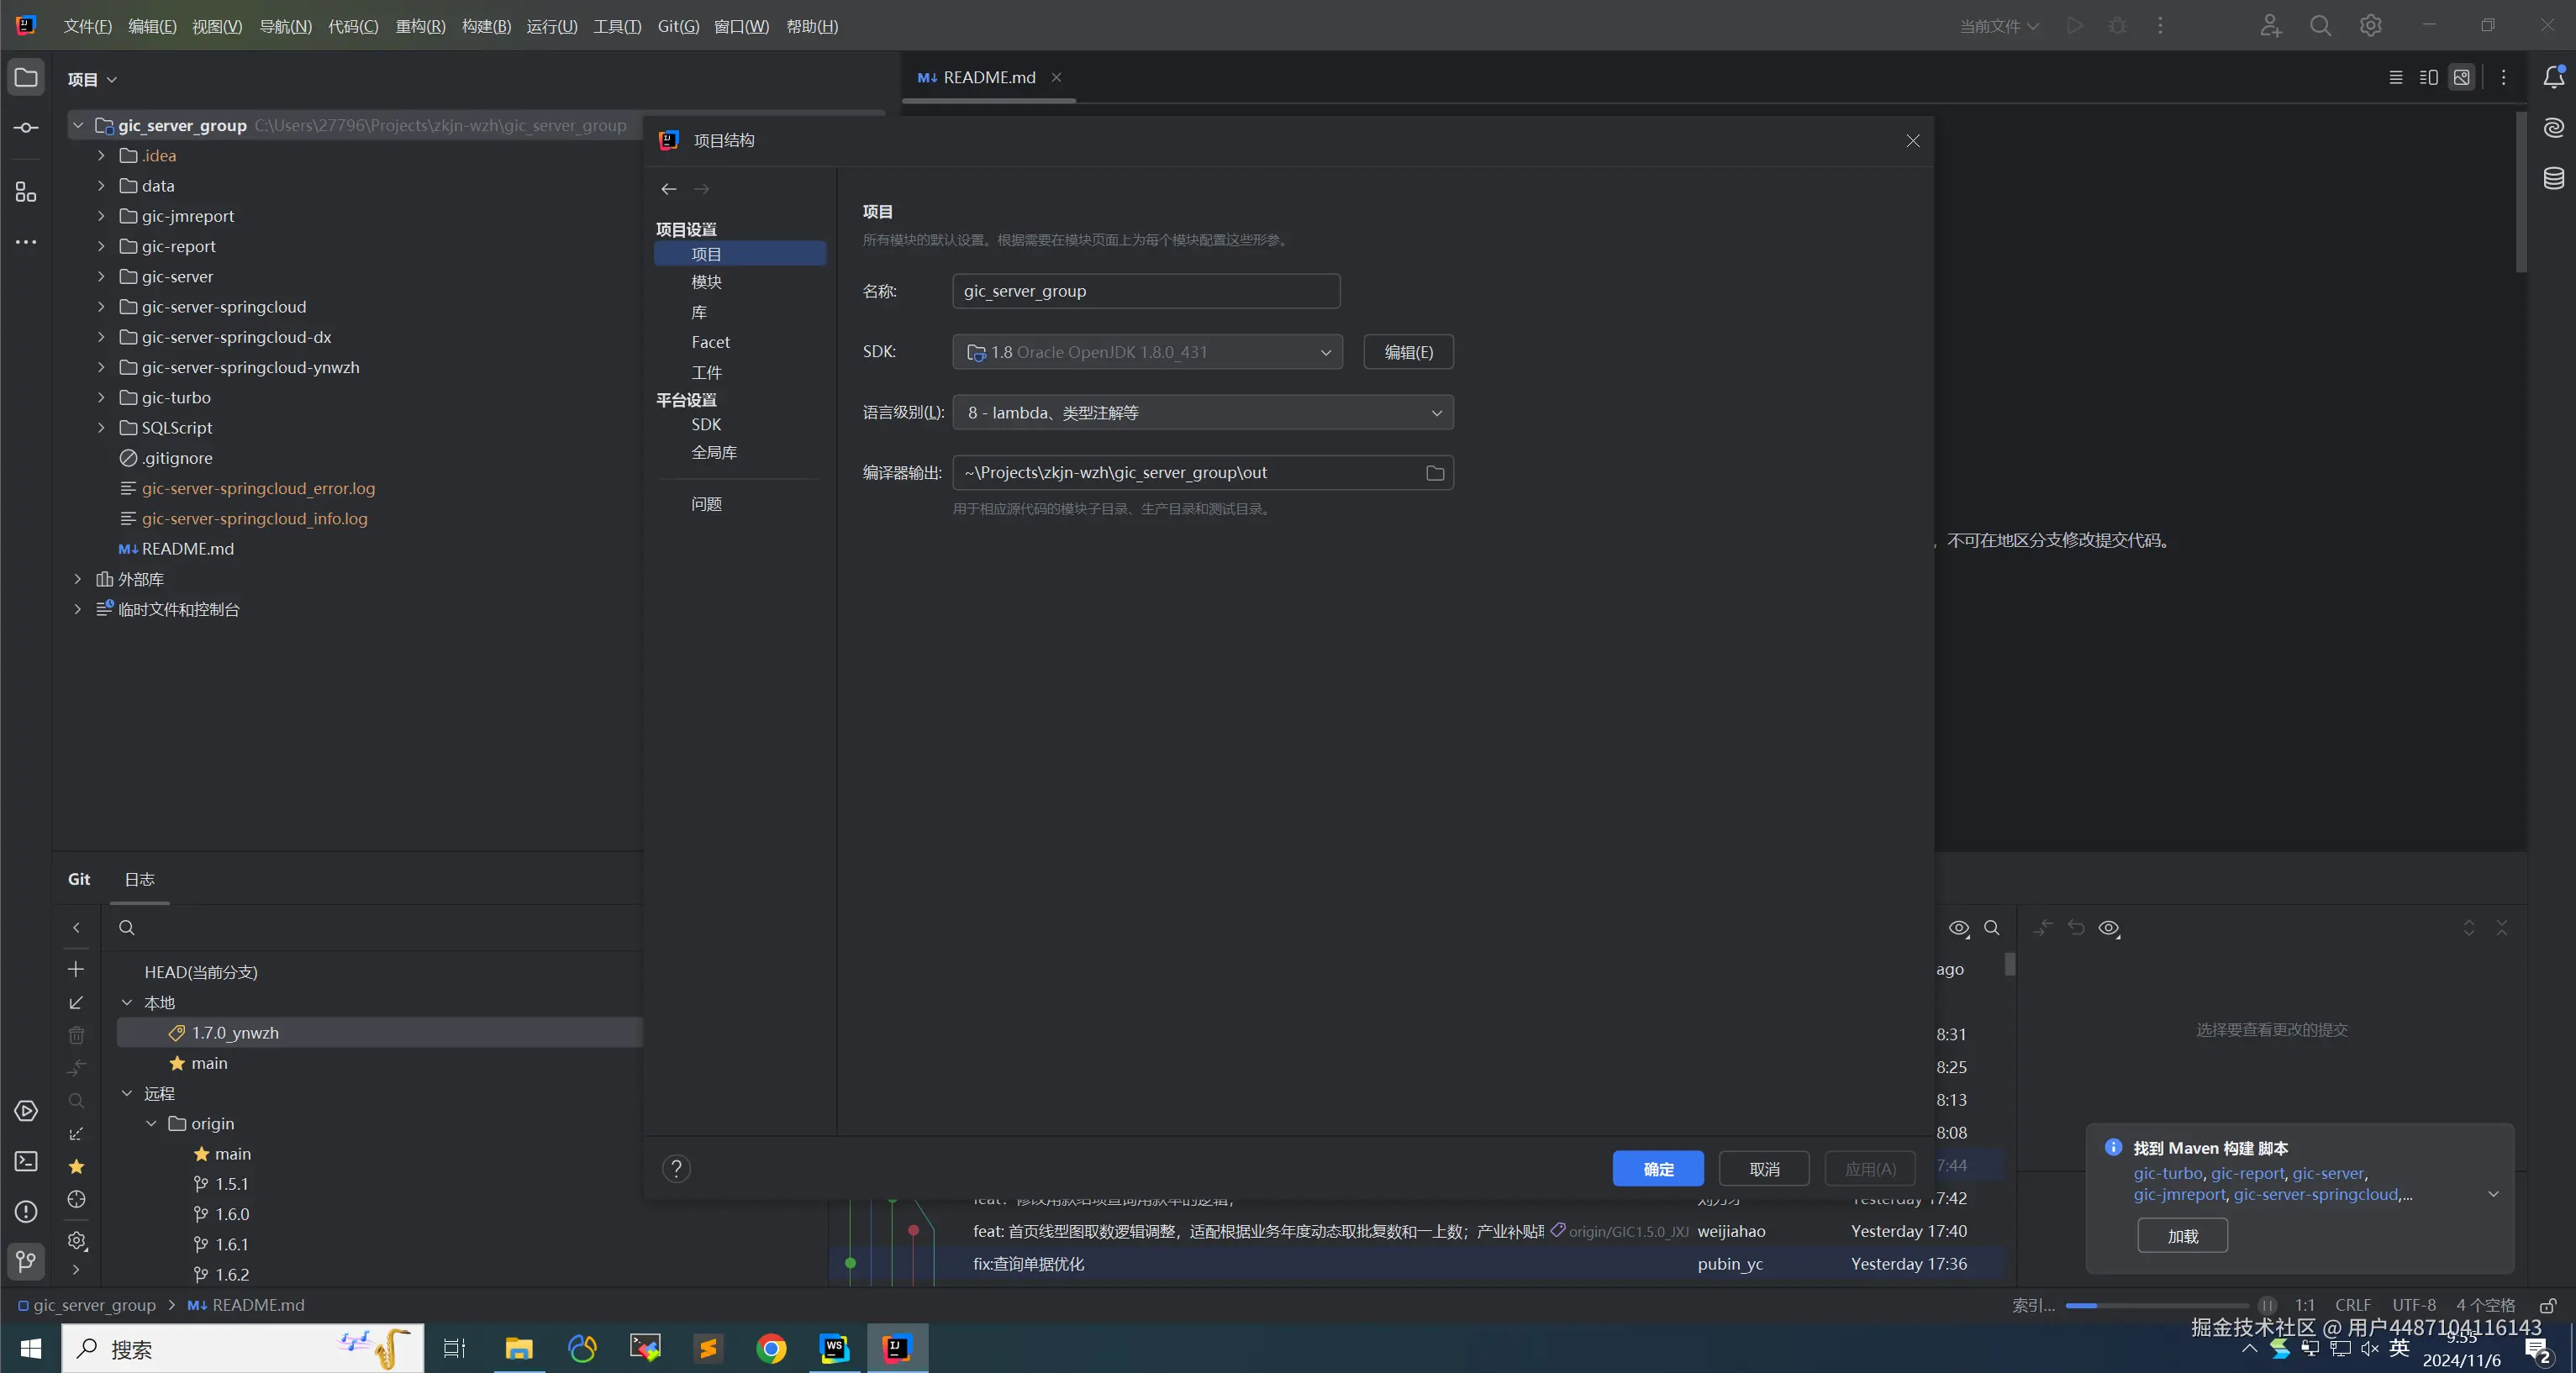
Task: Open the Database tool window icon
Action: [2553, 179]
